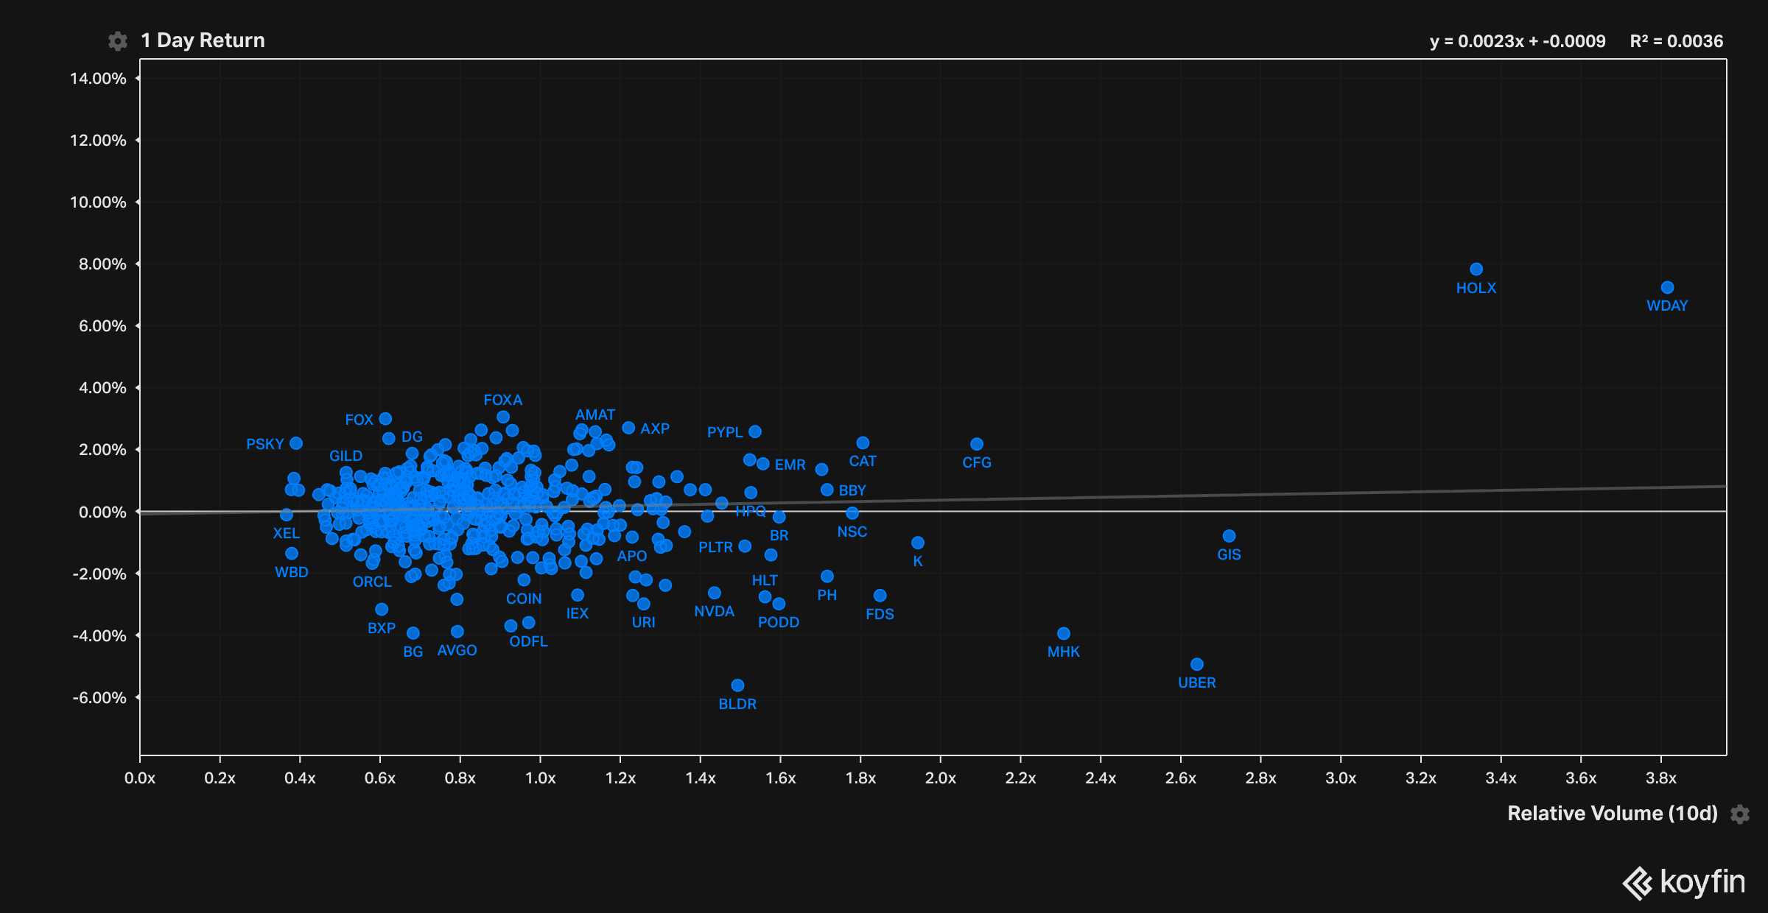
Task: Click the regression equation text
Action: [1517, 41]
